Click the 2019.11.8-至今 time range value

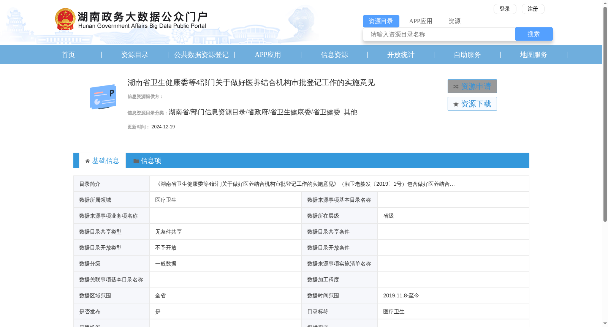click(401, 295)
